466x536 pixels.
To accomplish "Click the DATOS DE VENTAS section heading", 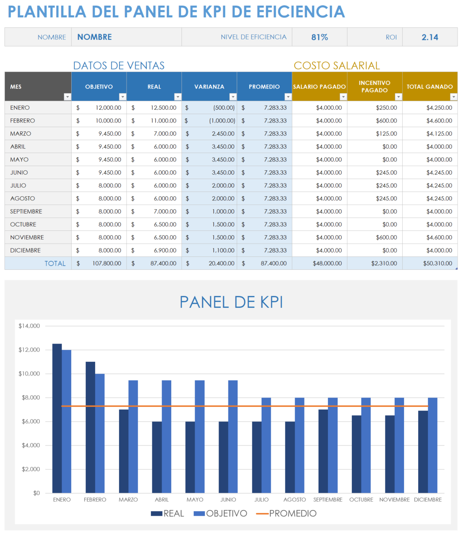I will (119, 65).
